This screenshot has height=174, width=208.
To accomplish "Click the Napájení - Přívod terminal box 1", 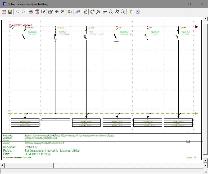I will 25,122.
